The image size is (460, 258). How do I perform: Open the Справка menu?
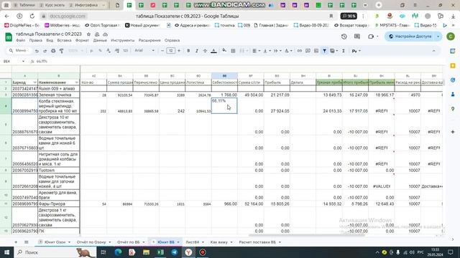pyautogui.click(x=172, y=40)
